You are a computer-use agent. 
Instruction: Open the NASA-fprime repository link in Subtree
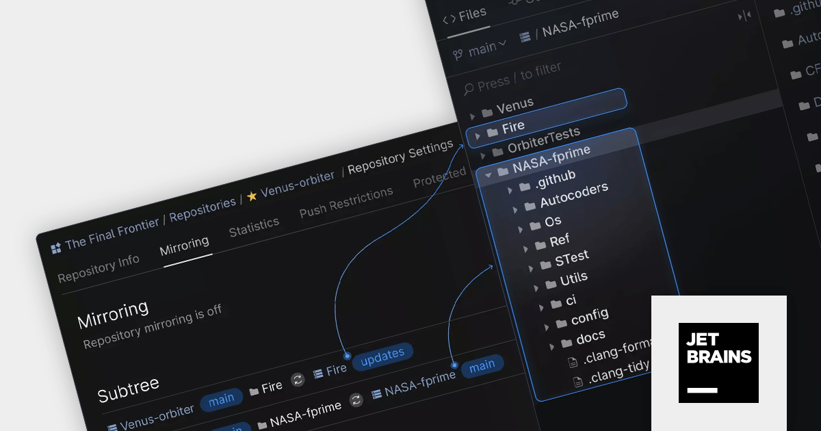pos(419,384)
